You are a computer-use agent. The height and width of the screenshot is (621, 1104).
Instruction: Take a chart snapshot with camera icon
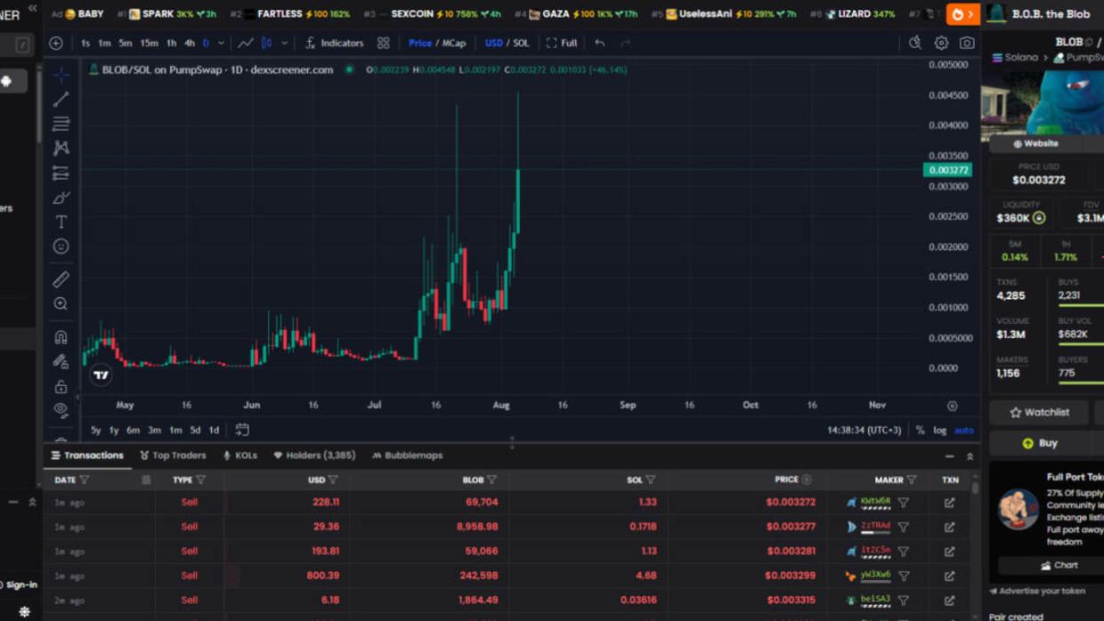click(967, 43)
